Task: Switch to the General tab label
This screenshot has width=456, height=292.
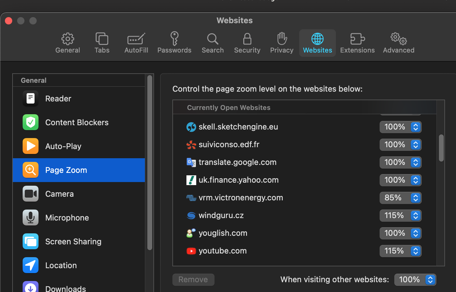Action: [68, 50]
